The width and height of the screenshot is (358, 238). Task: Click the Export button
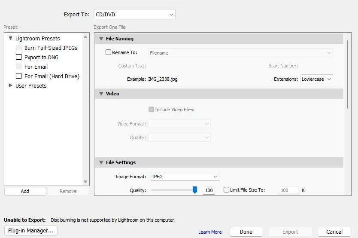[x=290, y=232]
